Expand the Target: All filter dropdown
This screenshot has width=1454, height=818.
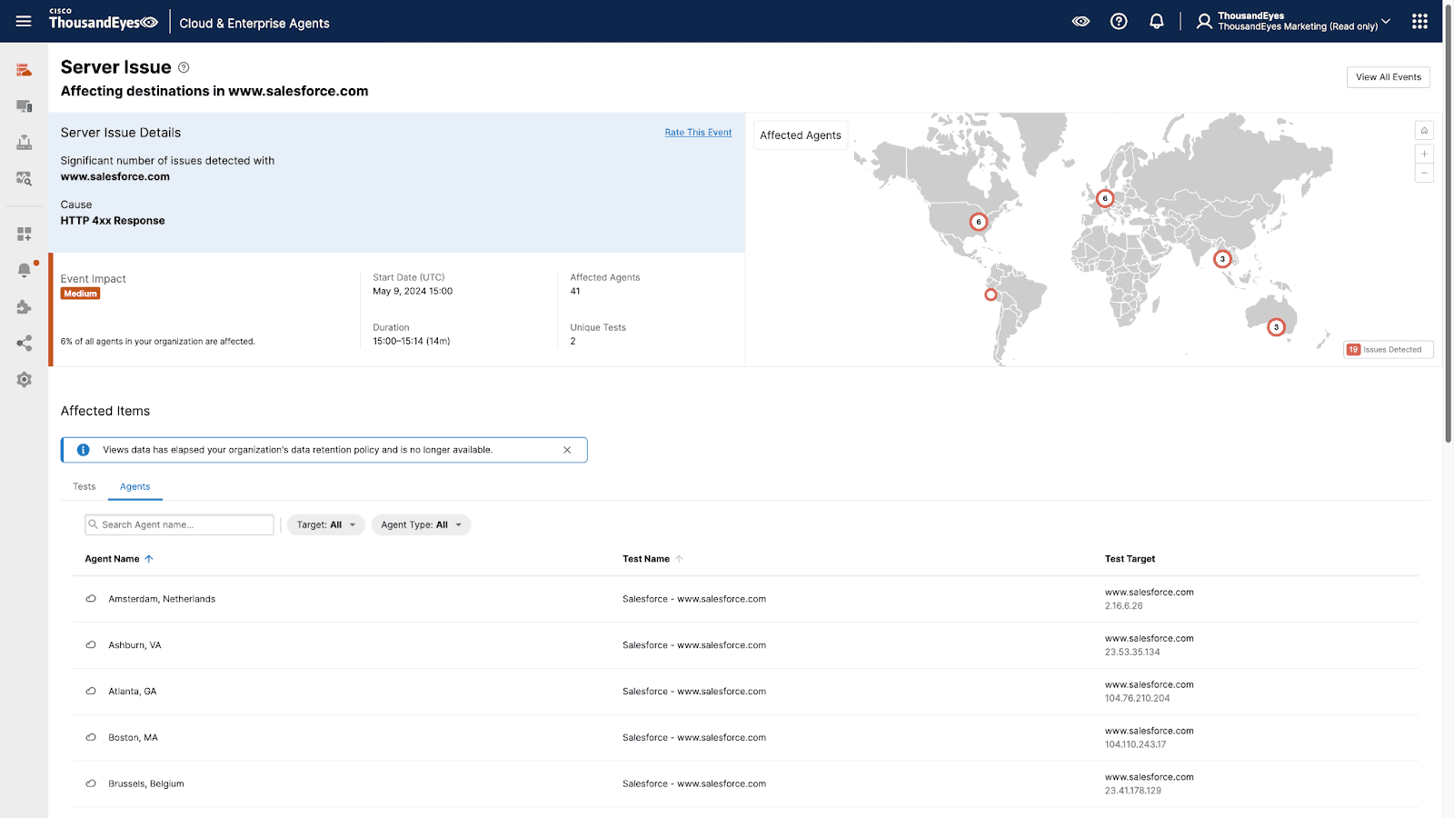pos(325,524)
